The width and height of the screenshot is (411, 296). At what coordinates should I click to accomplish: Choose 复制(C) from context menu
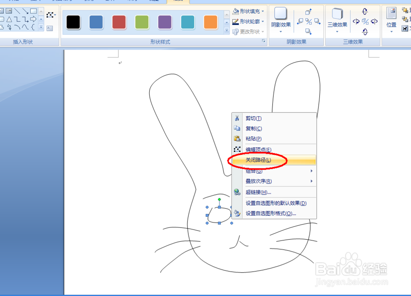(274, 128)
